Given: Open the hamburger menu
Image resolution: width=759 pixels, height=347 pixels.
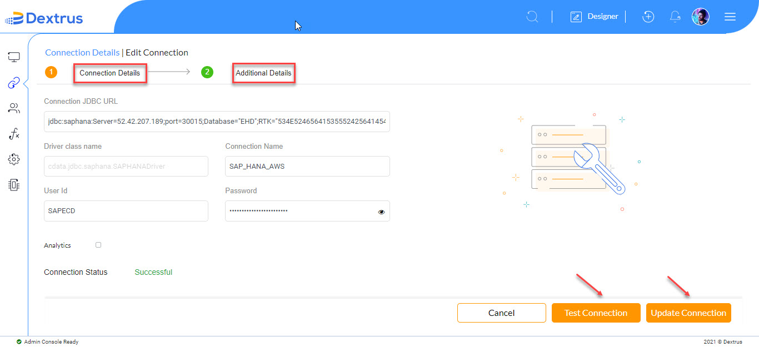Looking at the screenshot, I should pos(730,17).
